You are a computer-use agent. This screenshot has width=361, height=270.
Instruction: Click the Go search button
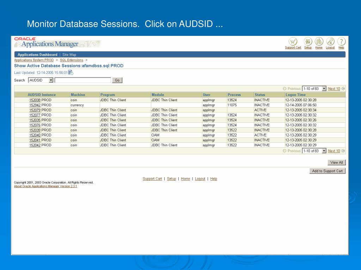(x=117, y=80)
